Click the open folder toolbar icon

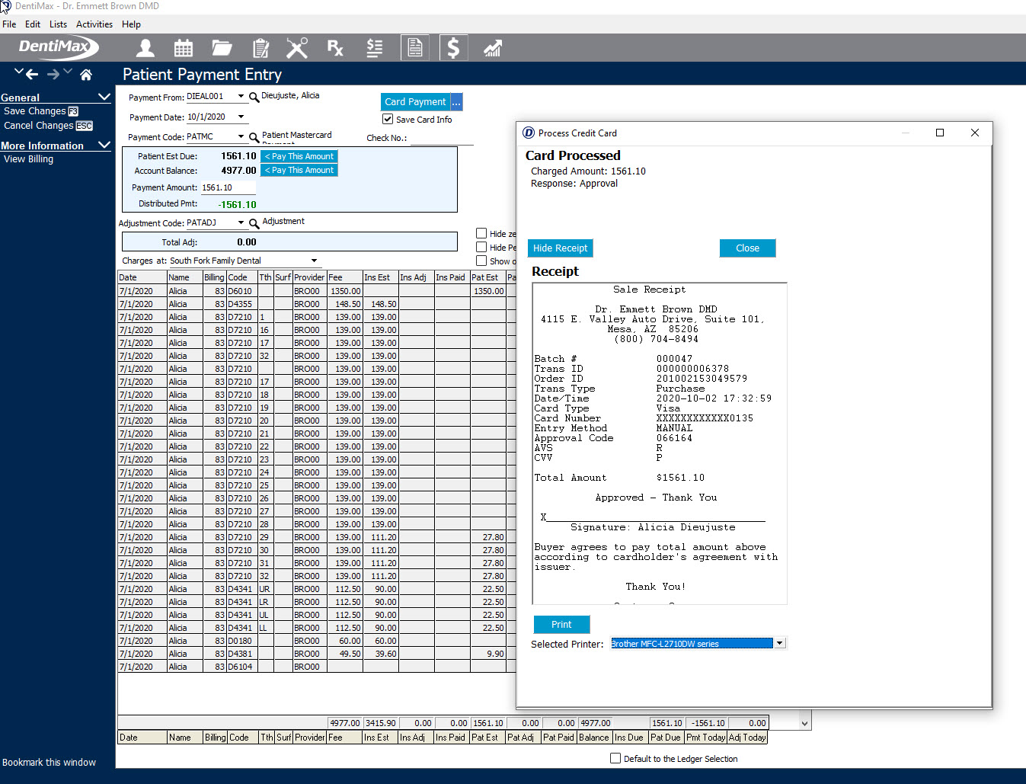pyautogui.click(x=222, y=49)
